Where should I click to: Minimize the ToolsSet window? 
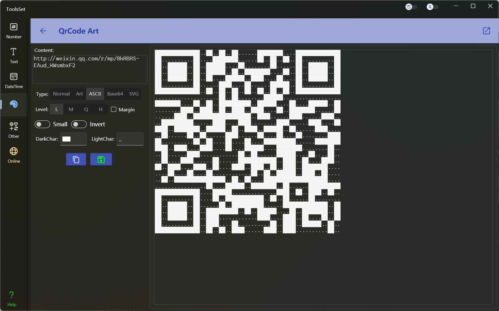456,6
